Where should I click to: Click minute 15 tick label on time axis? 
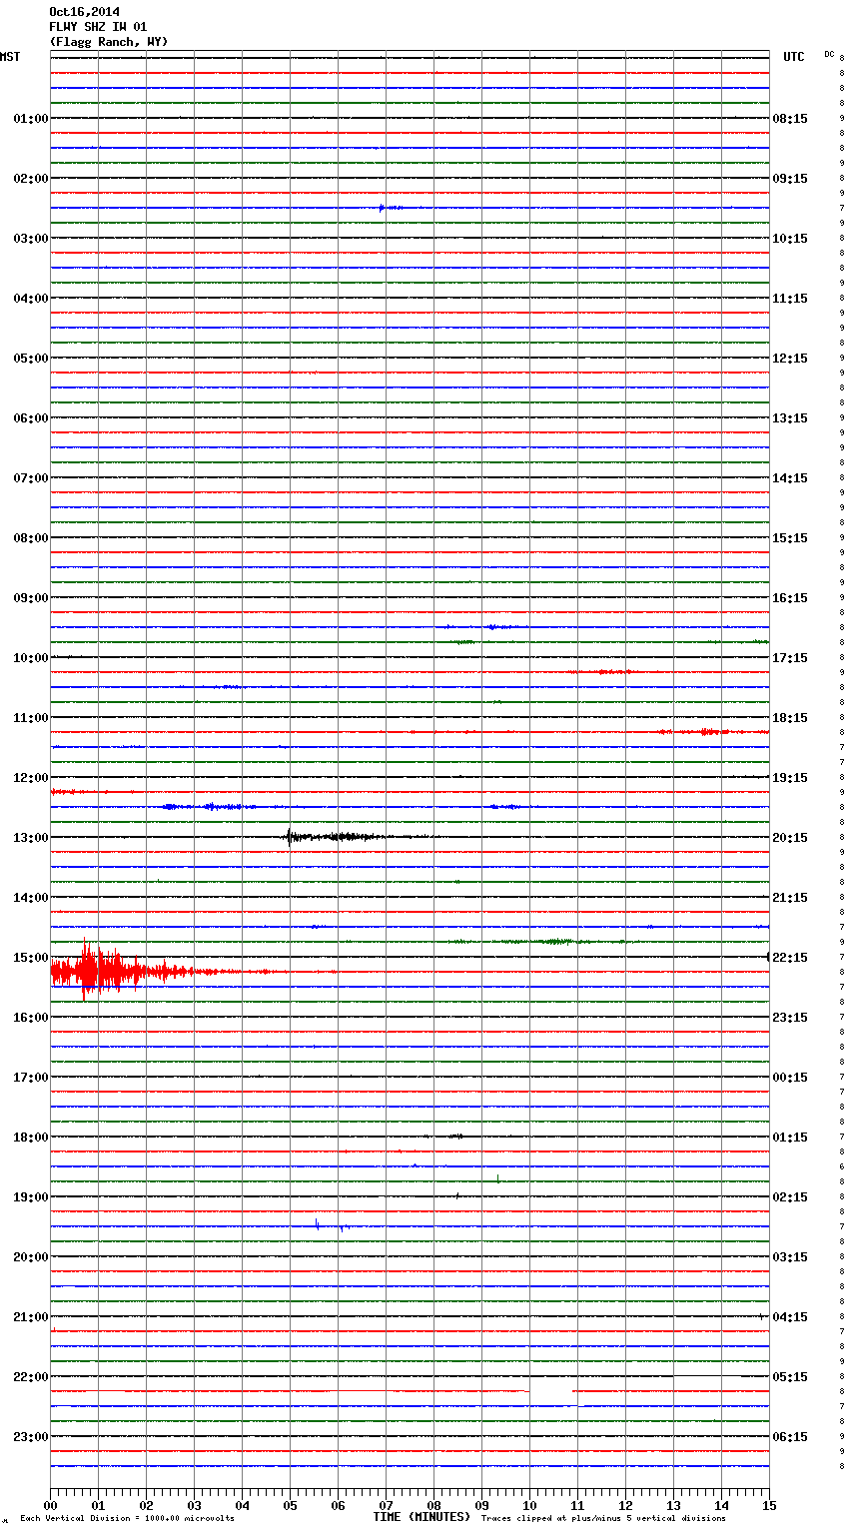769,1505
